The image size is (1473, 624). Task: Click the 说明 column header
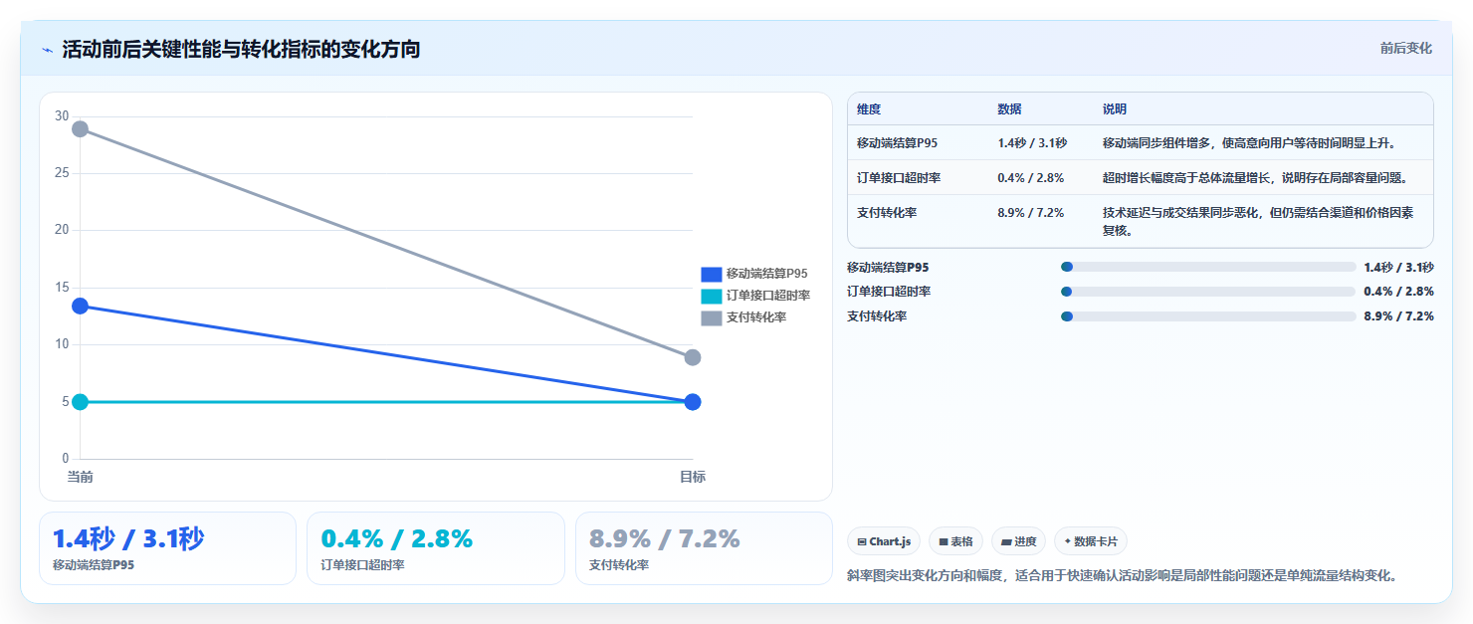[x=1115, y=109]
